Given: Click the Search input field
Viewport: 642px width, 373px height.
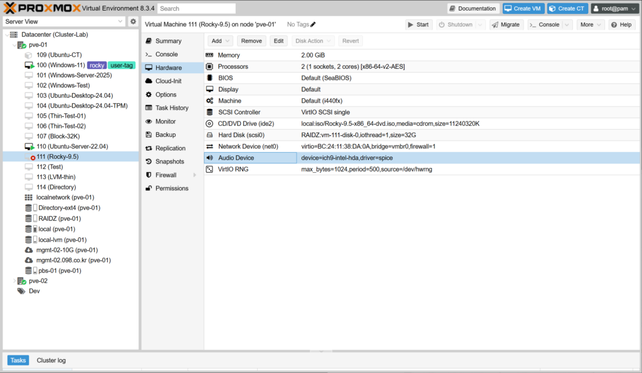Looking at the screenshot, I should coord(196,9).
